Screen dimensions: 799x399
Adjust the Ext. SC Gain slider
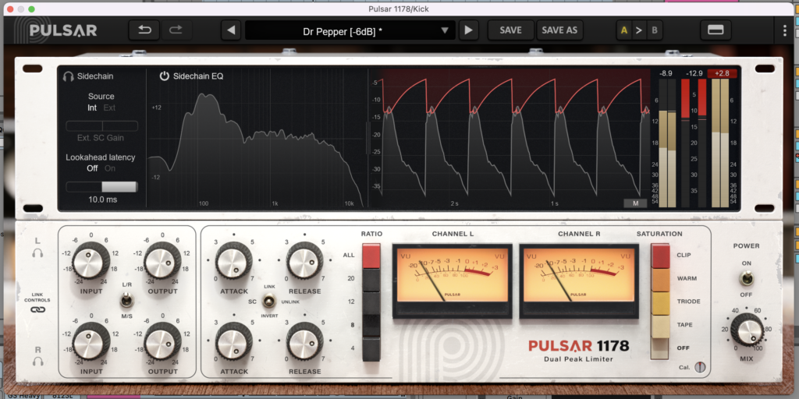[x=102, y=126]
